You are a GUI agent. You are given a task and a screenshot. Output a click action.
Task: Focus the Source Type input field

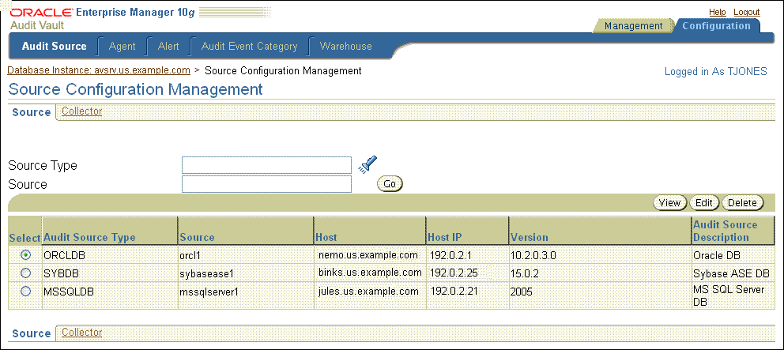click(266, 165)
